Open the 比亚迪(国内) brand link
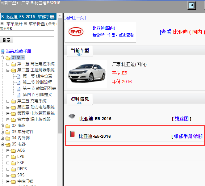Screen dimensions: 205x186 pyautogui.click(x=104, y=28)
